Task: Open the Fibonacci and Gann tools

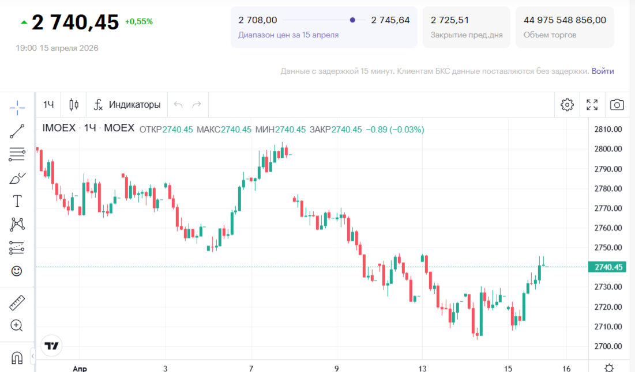Action: 17,154
